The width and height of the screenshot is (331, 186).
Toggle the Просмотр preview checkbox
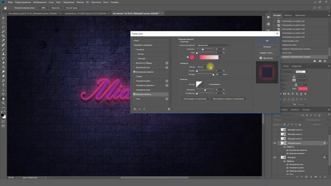pyautogui.click(x=261, y=58)
